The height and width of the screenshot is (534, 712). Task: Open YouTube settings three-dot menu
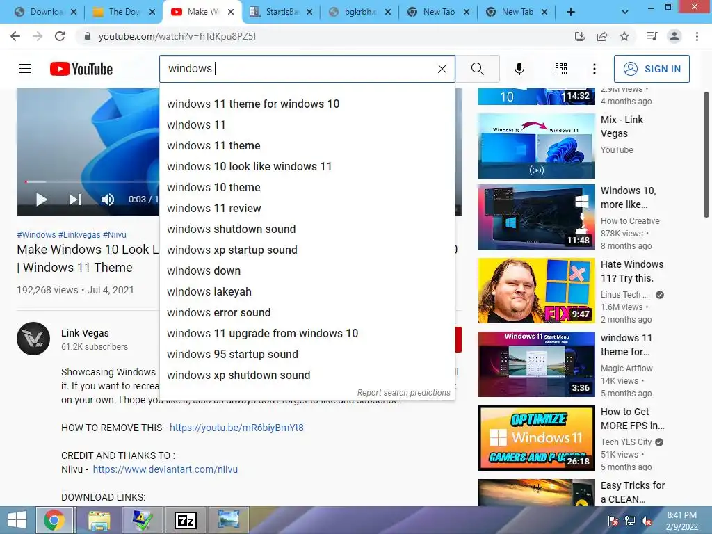point(594,69)
